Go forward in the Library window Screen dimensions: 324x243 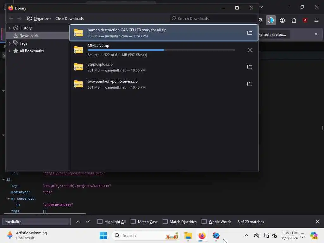pos(19,19)
